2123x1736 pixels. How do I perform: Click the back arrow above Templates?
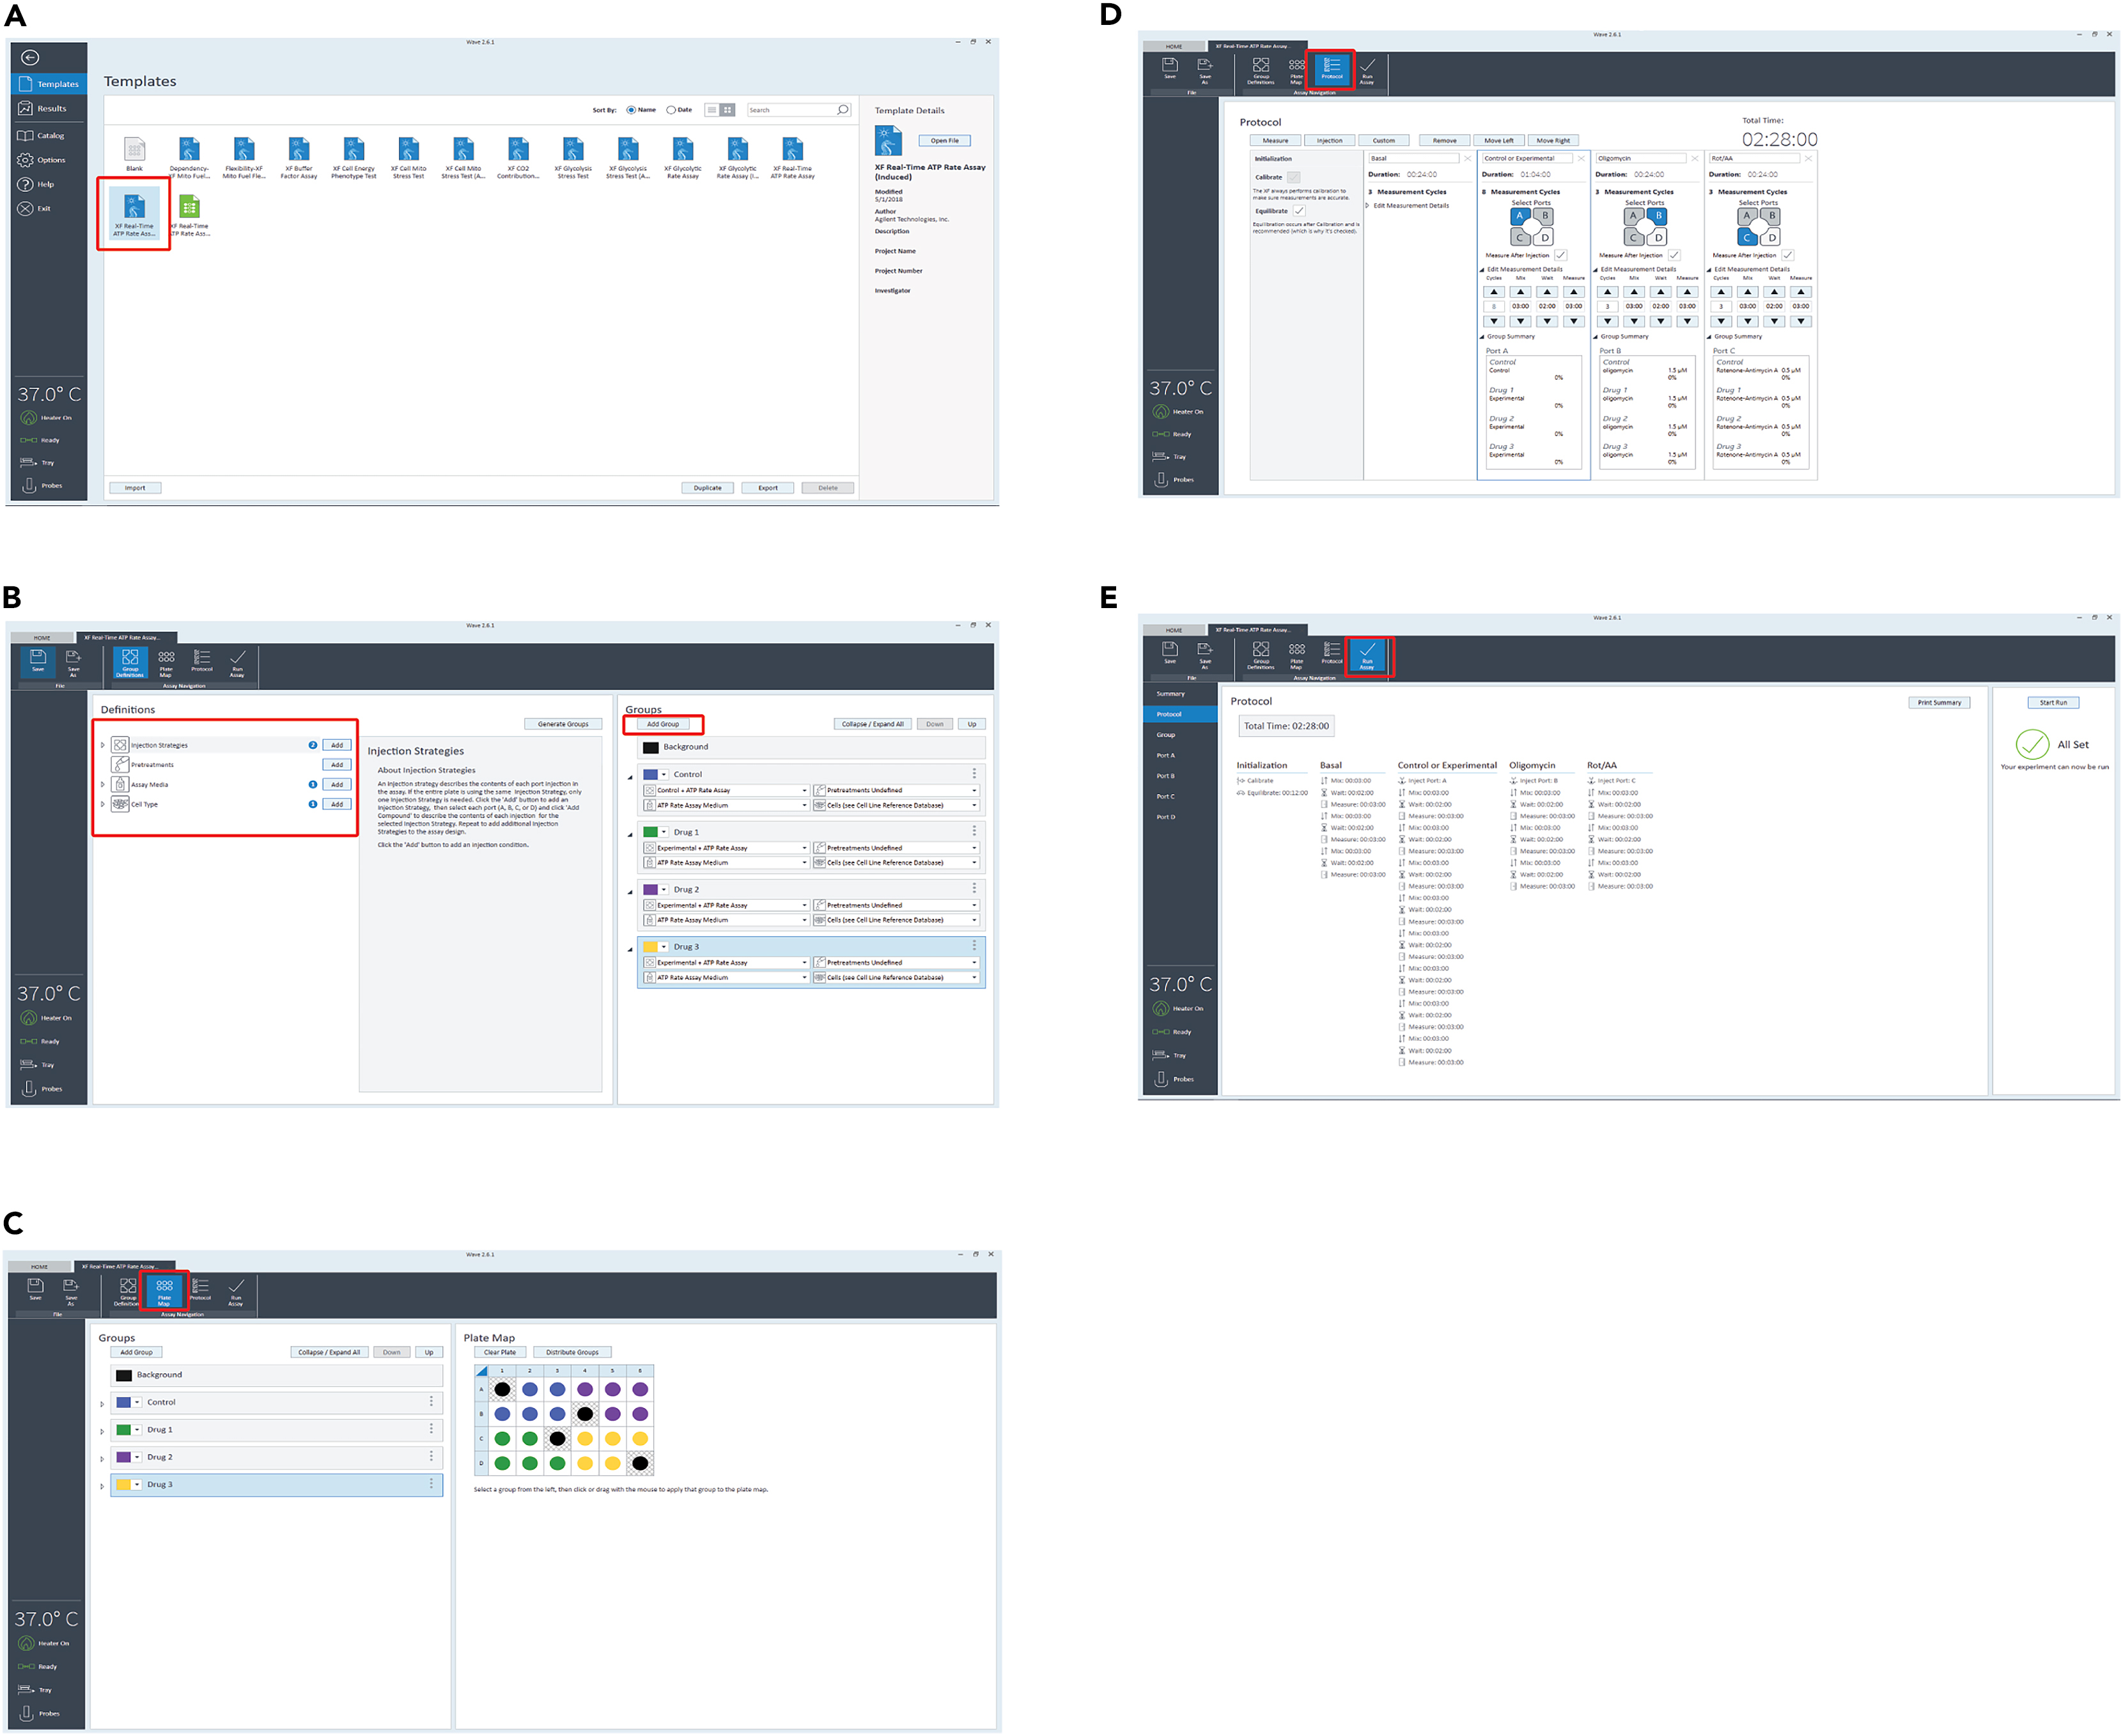[x=30, y=57]
